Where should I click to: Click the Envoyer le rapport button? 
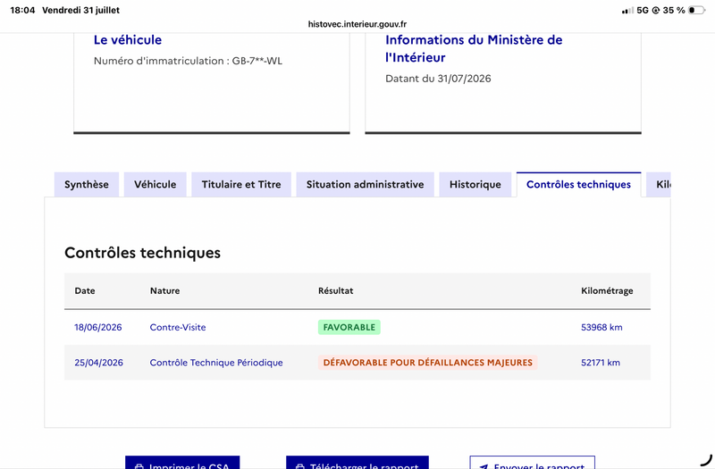tap(532, 463)
